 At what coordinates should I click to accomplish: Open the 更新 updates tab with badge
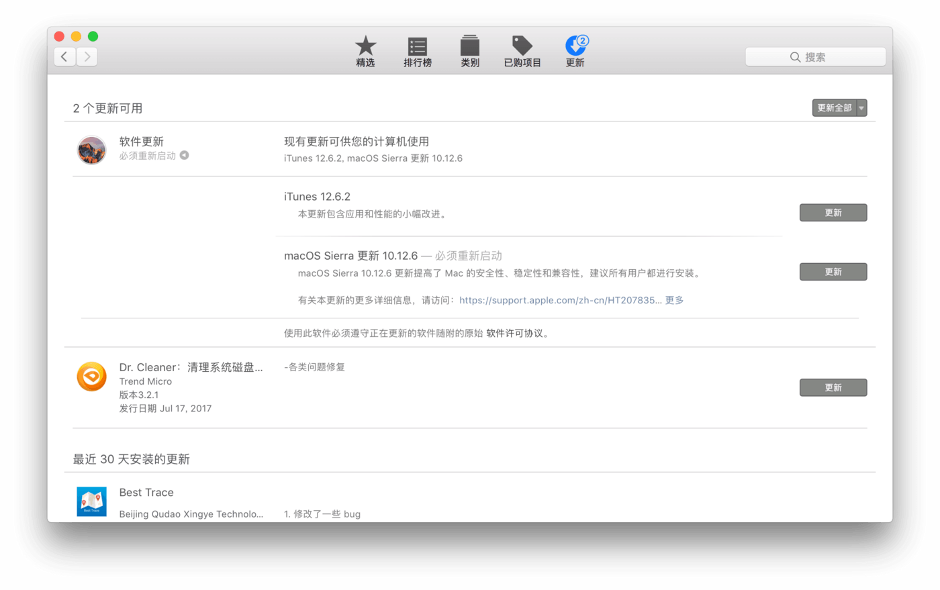(575, 51)
